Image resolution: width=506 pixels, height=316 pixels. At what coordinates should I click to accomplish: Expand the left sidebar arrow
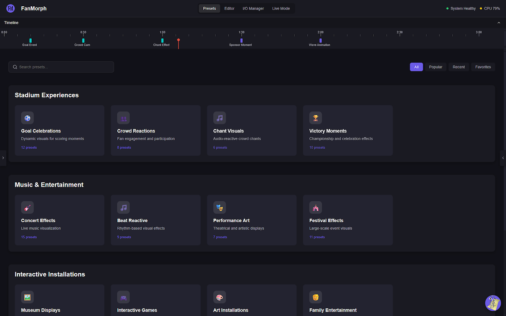coord(3,158)
